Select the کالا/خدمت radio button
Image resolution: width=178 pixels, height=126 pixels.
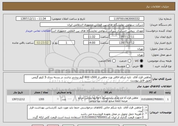click(x=114, y=61)
